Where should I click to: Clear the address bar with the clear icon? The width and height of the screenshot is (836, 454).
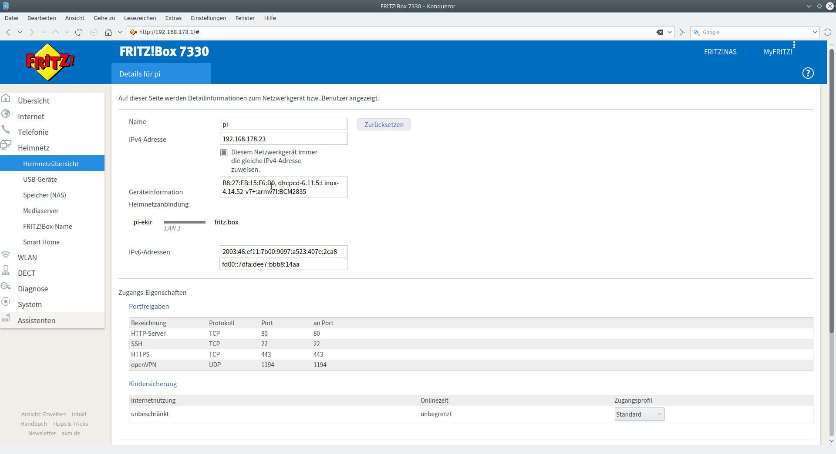pos(660,32)
